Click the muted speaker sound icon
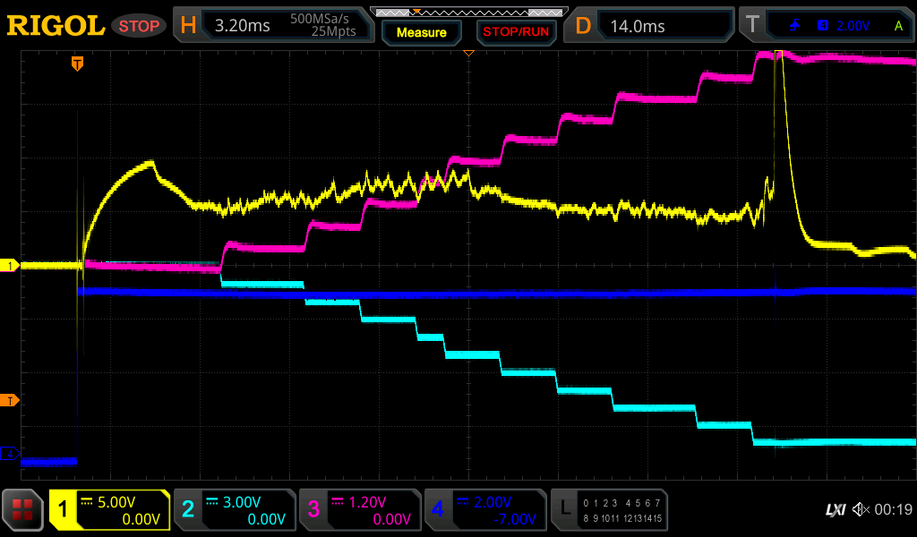Viewport: 917px width, 537px height. pos(861,510)
